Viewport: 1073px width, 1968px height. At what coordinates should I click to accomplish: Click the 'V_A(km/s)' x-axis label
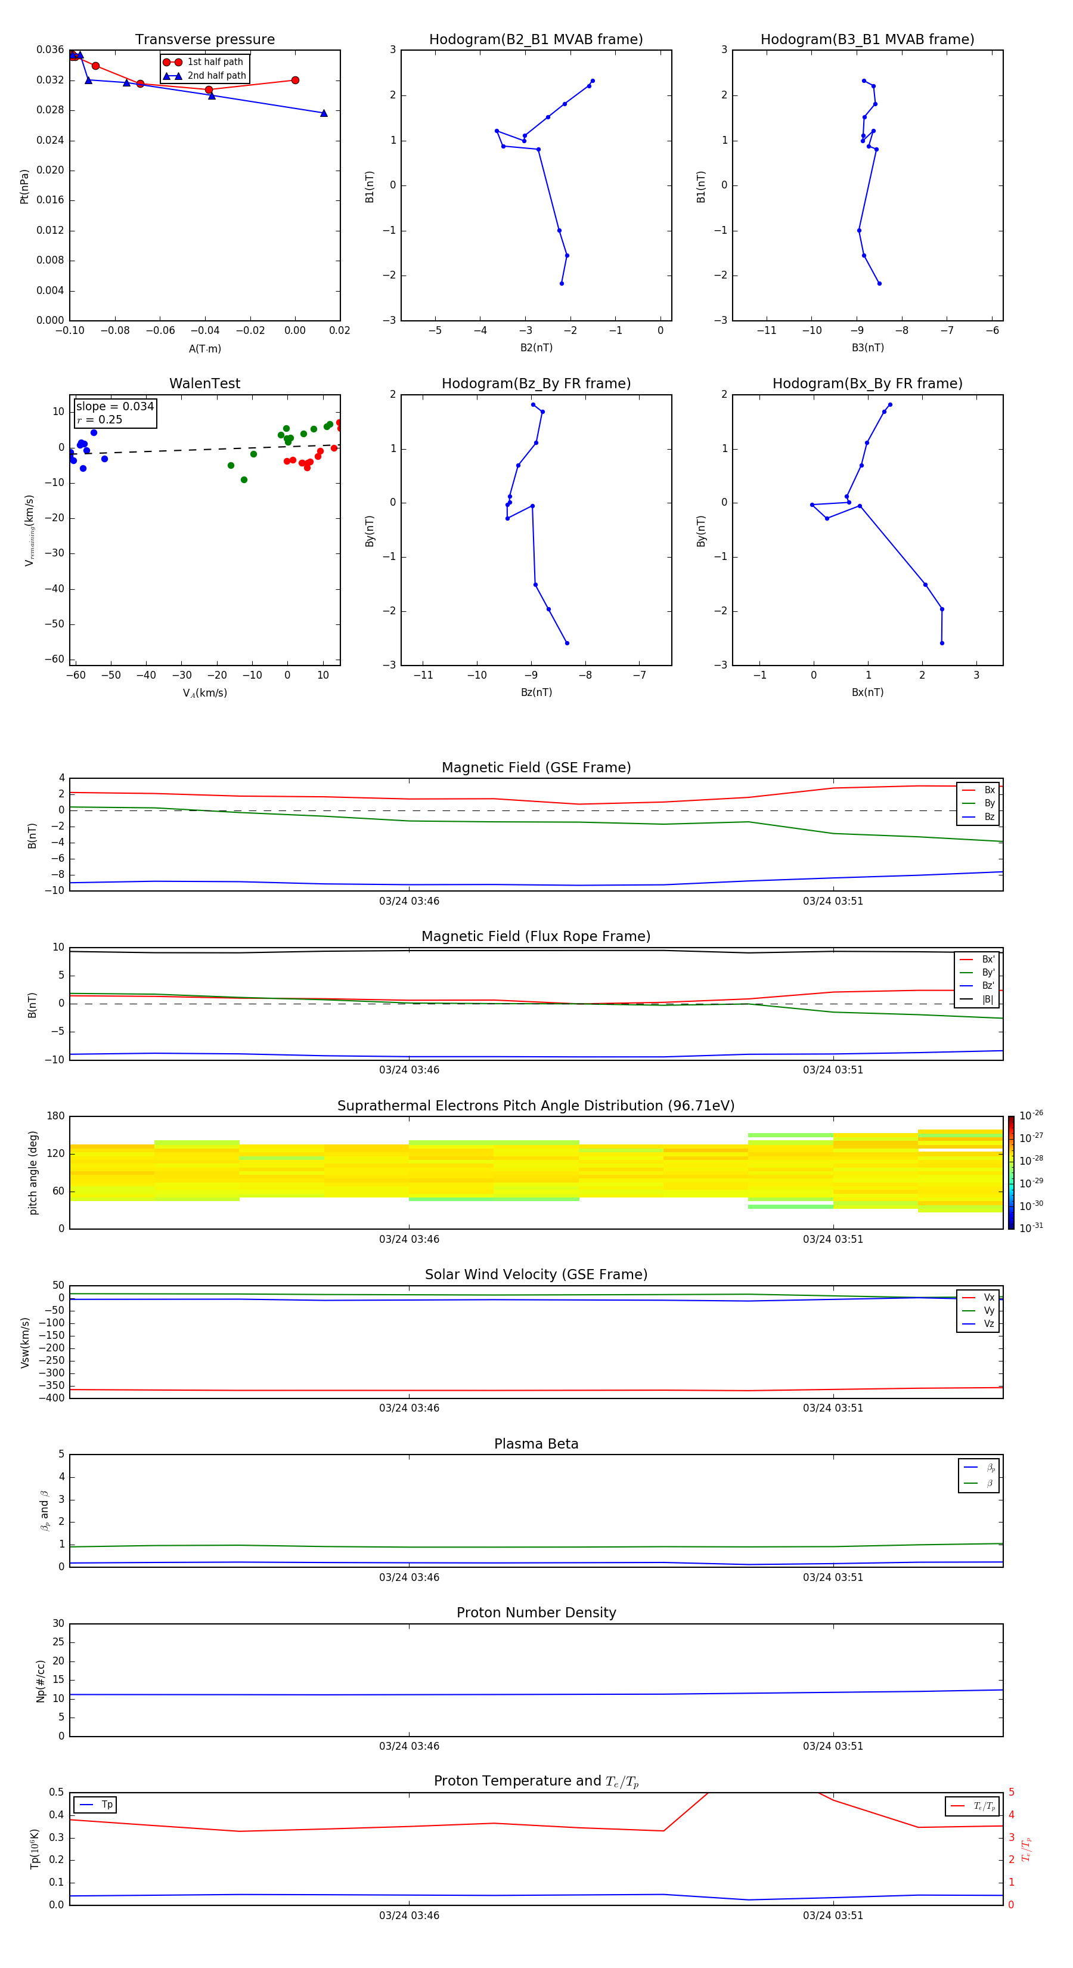(204, 693)
